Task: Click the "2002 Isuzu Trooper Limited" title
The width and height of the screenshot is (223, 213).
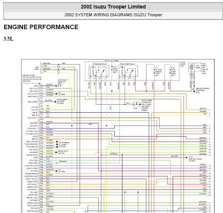Action: (x=113, y=7)
